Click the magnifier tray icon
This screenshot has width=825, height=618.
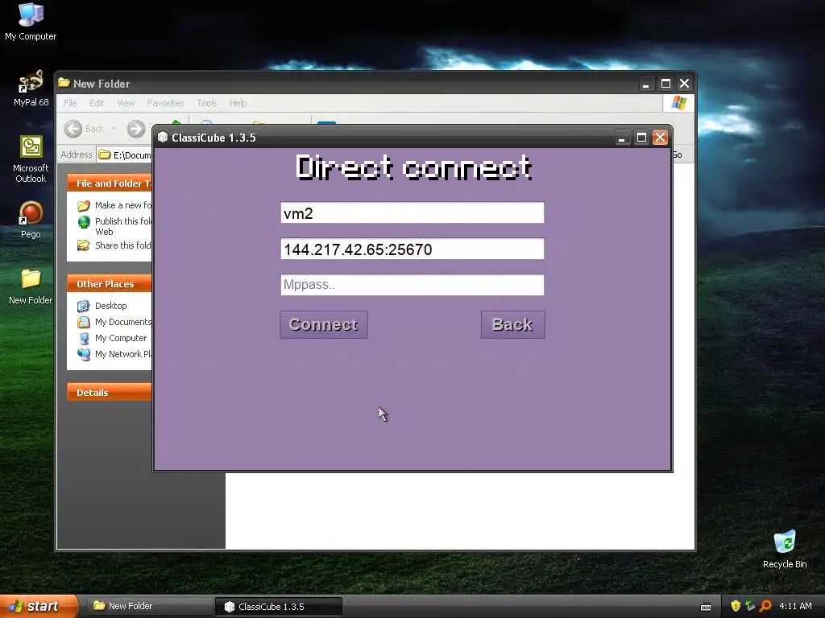pos(765,607)
